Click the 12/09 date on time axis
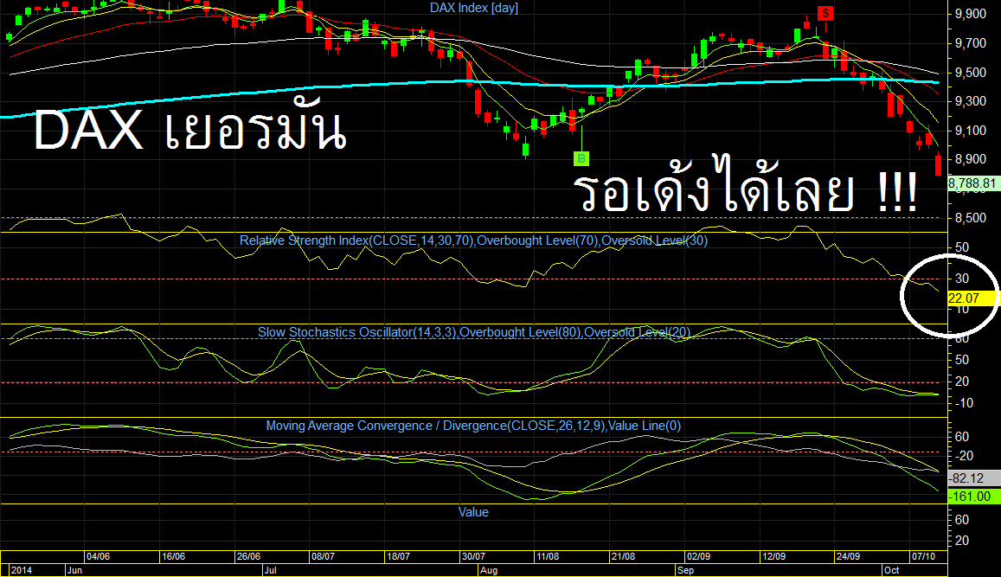 [773, 556]
